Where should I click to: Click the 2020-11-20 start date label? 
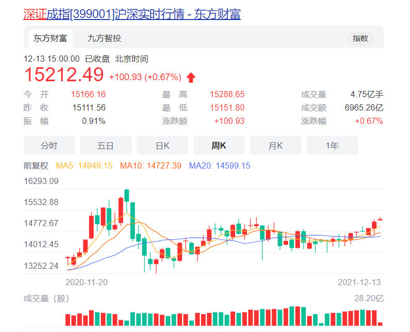click(x=86, y=282)
